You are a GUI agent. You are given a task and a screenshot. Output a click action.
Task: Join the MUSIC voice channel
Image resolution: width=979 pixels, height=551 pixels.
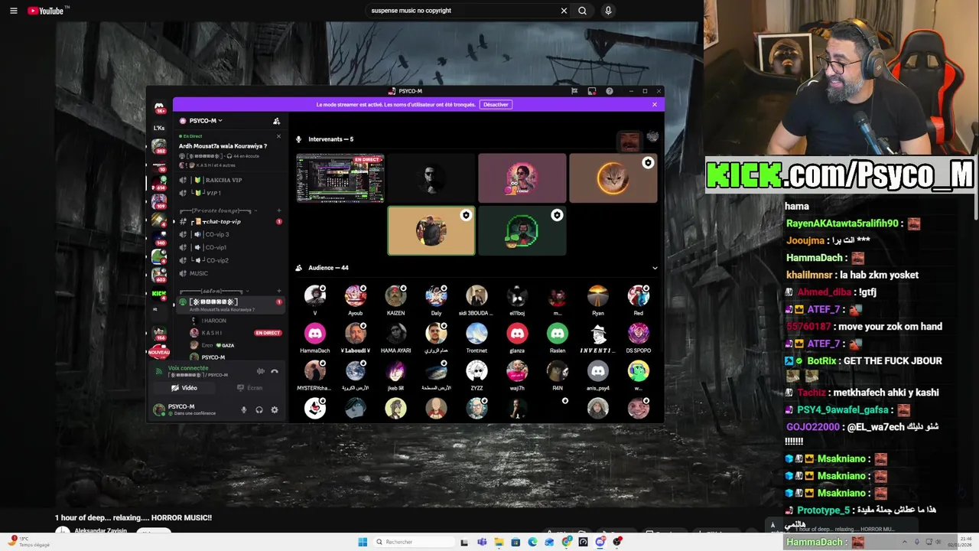[229, 273]
